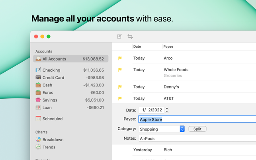Click the $5,051.00 Savings balance

click(94, 100)
